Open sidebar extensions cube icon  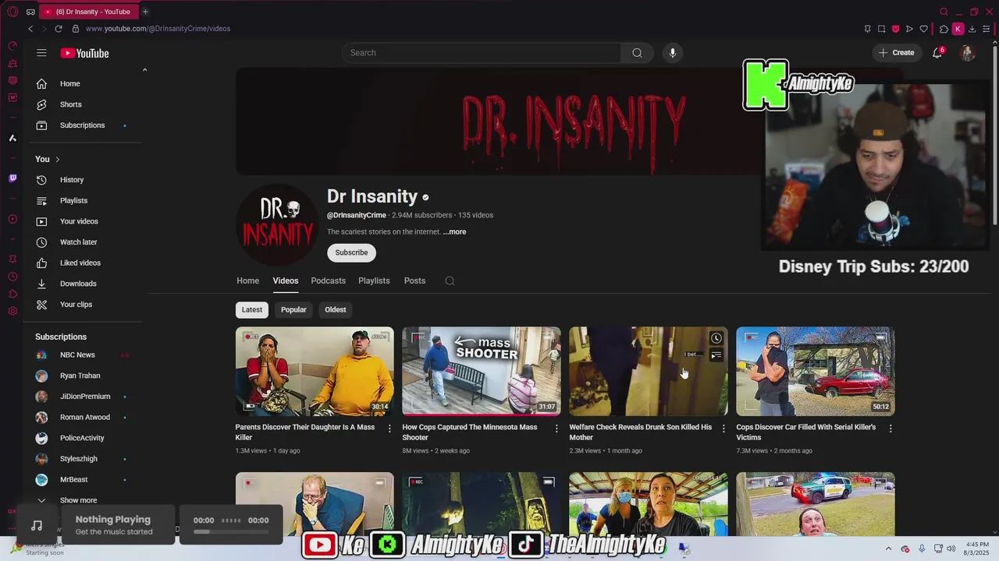pos(12,294)
